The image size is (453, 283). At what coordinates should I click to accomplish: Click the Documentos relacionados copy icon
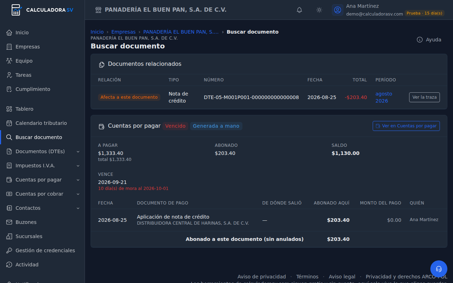pos(102,64)
